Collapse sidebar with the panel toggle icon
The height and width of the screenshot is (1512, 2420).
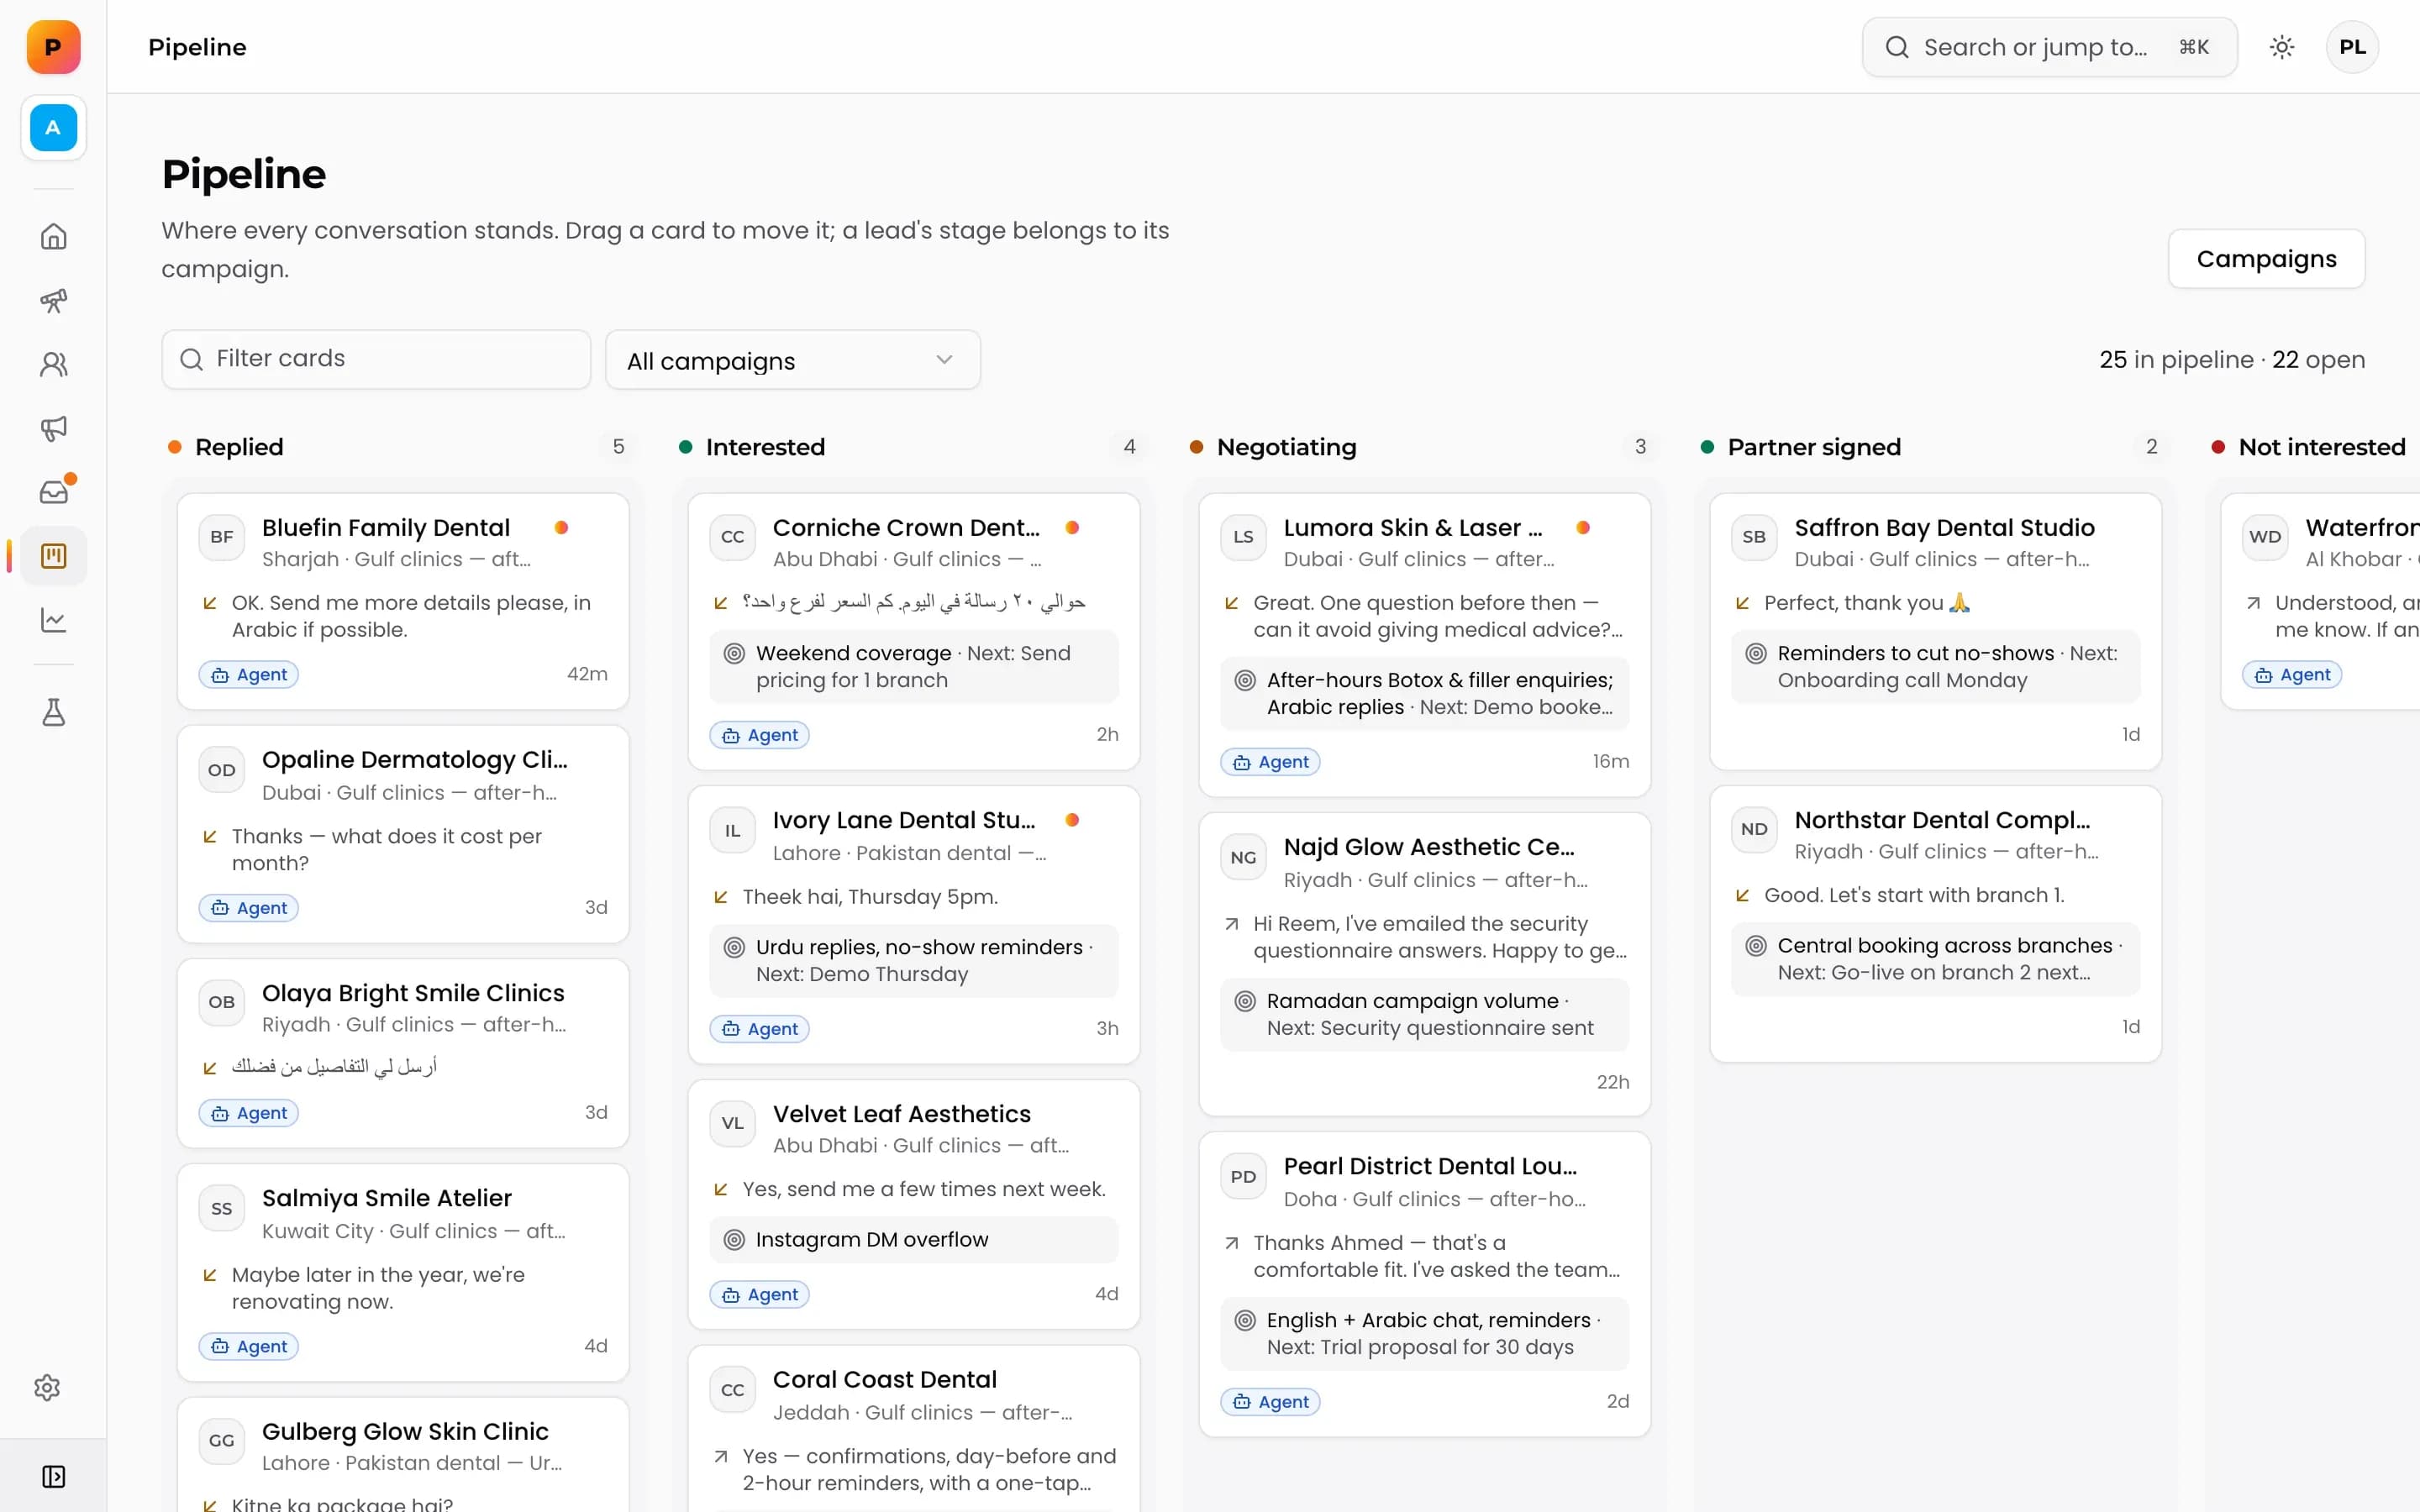tap(53, 1477)
